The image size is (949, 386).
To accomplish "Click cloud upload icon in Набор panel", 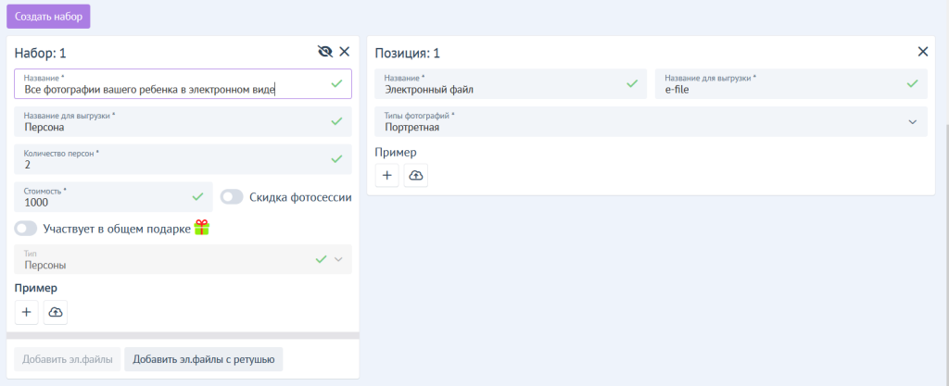I will [x=56, y=313].
